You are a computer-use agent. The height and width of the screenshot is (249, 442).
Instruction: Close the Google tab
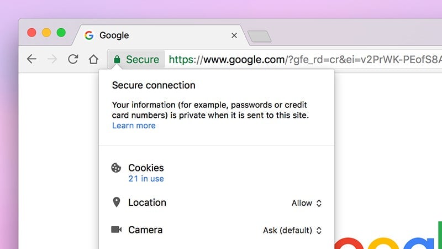pyautogui.click(x=234, y=35)
